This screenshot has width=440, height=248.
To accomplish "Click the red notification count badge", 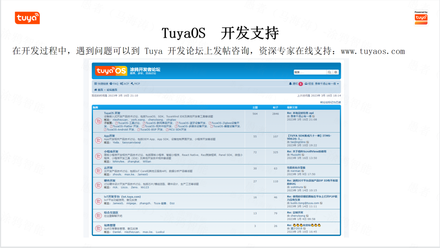I will [301, 84].
